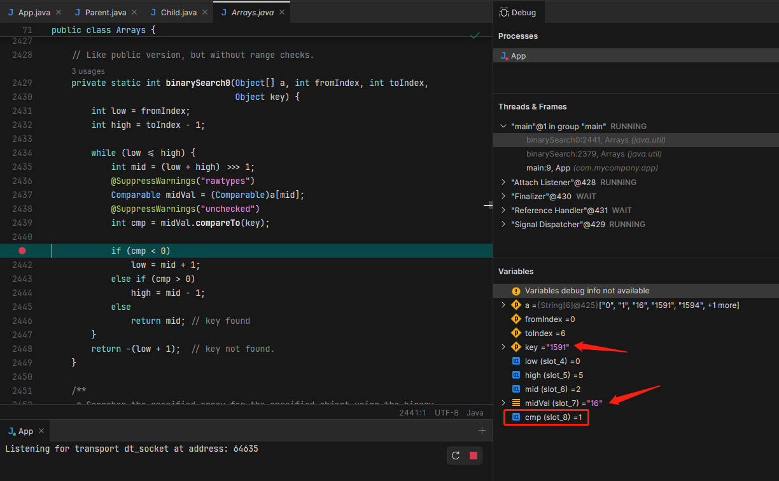Switch to the Child.java tab
779x481 pixels.
[178, 13]
